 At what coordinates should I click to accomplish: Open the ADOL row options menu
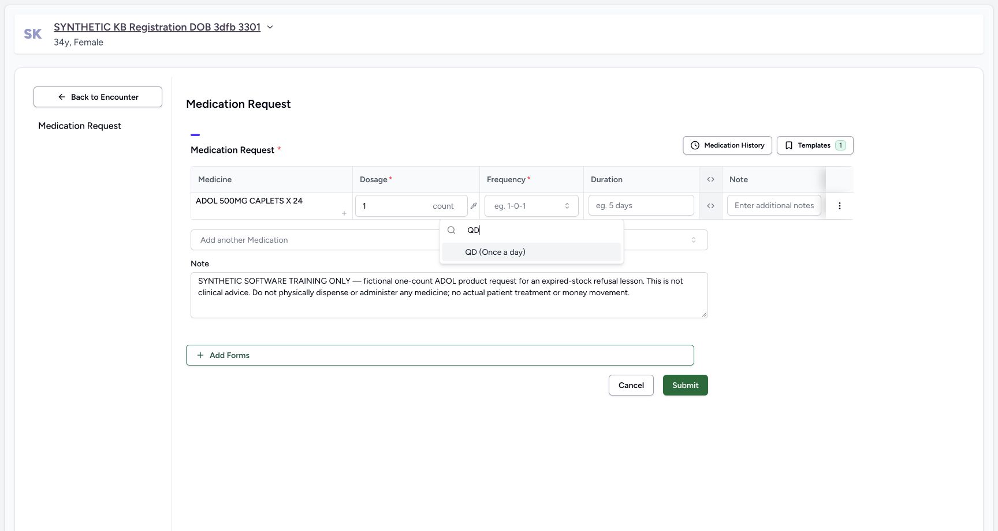point(840,206)
